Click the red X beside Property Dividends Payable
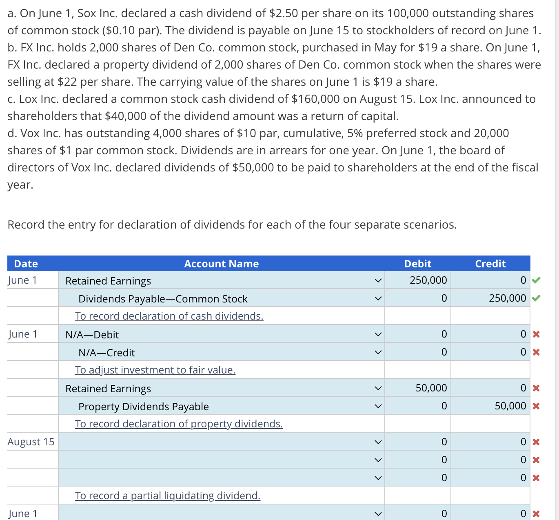This screenshot has width=559, height=520. click(x=536, y=406)
